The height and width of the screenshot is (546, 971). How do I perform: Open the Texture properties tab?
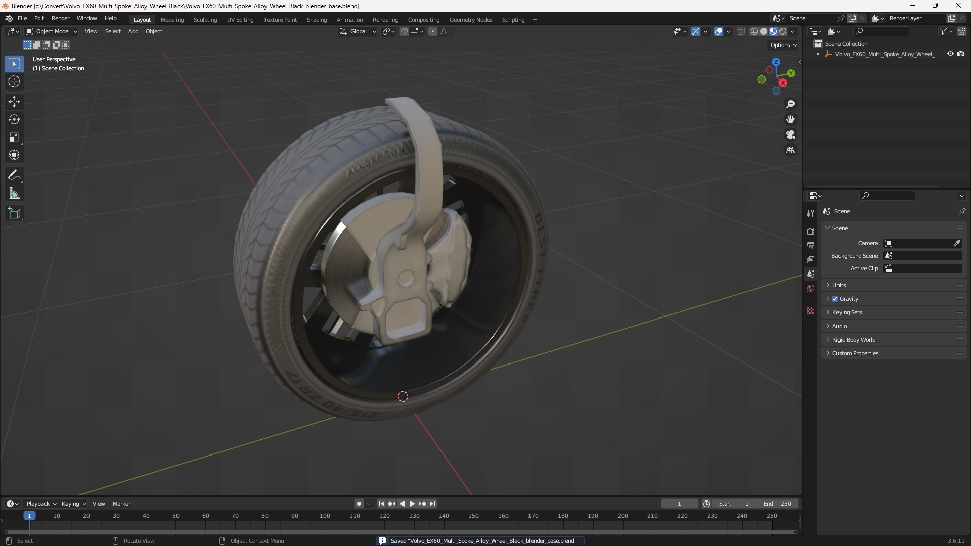tap(811, 310)
